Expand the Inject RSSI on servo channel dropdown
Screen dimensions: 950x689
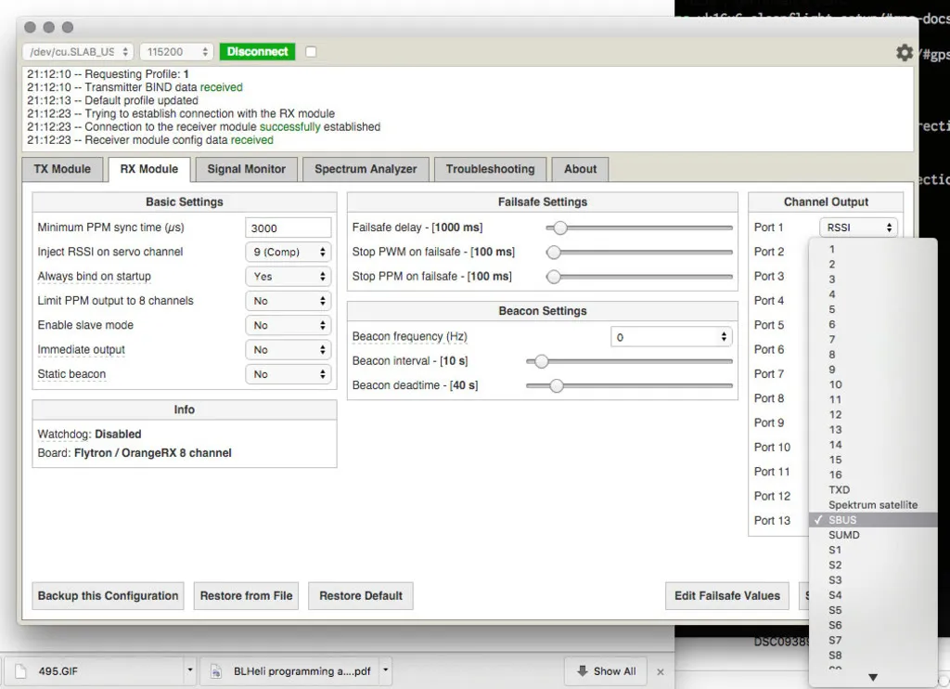[x=289, y=252]
